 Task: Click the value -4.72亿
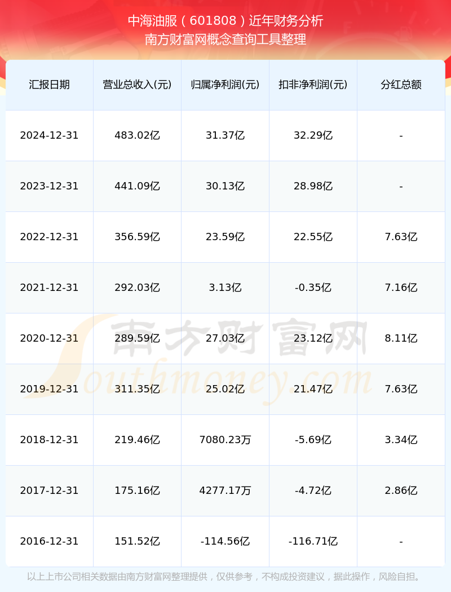click(x=313, y=491)
